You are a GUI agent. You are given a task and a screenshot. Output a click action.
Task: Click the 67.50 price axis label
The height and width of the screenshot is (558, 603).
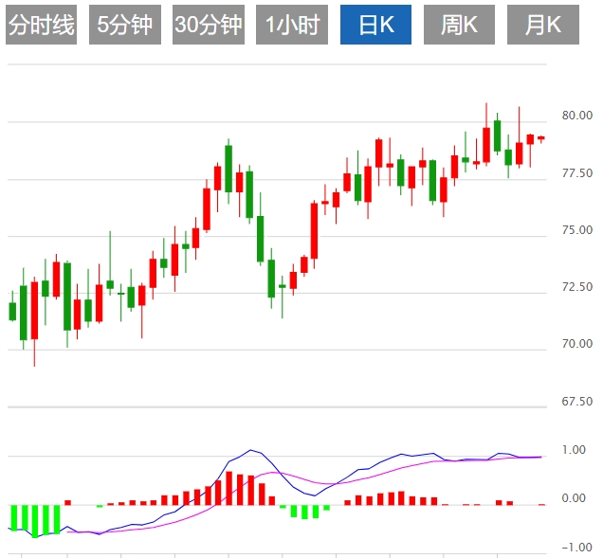576,402
